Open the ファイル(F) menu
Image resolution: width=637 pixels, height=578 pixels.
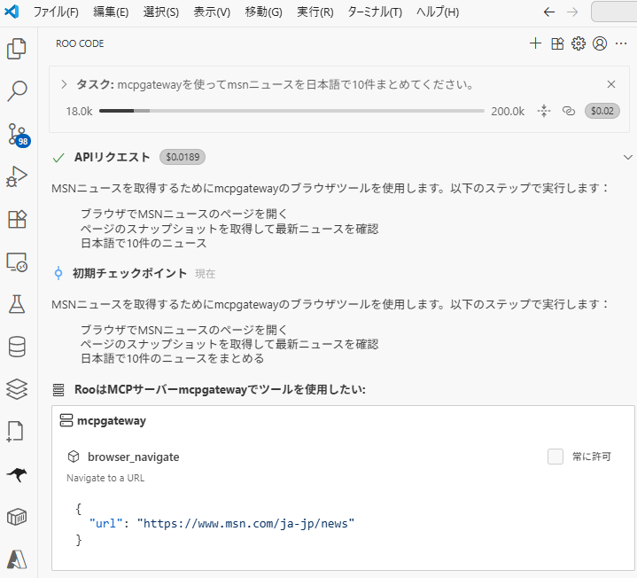pos(56,12)
